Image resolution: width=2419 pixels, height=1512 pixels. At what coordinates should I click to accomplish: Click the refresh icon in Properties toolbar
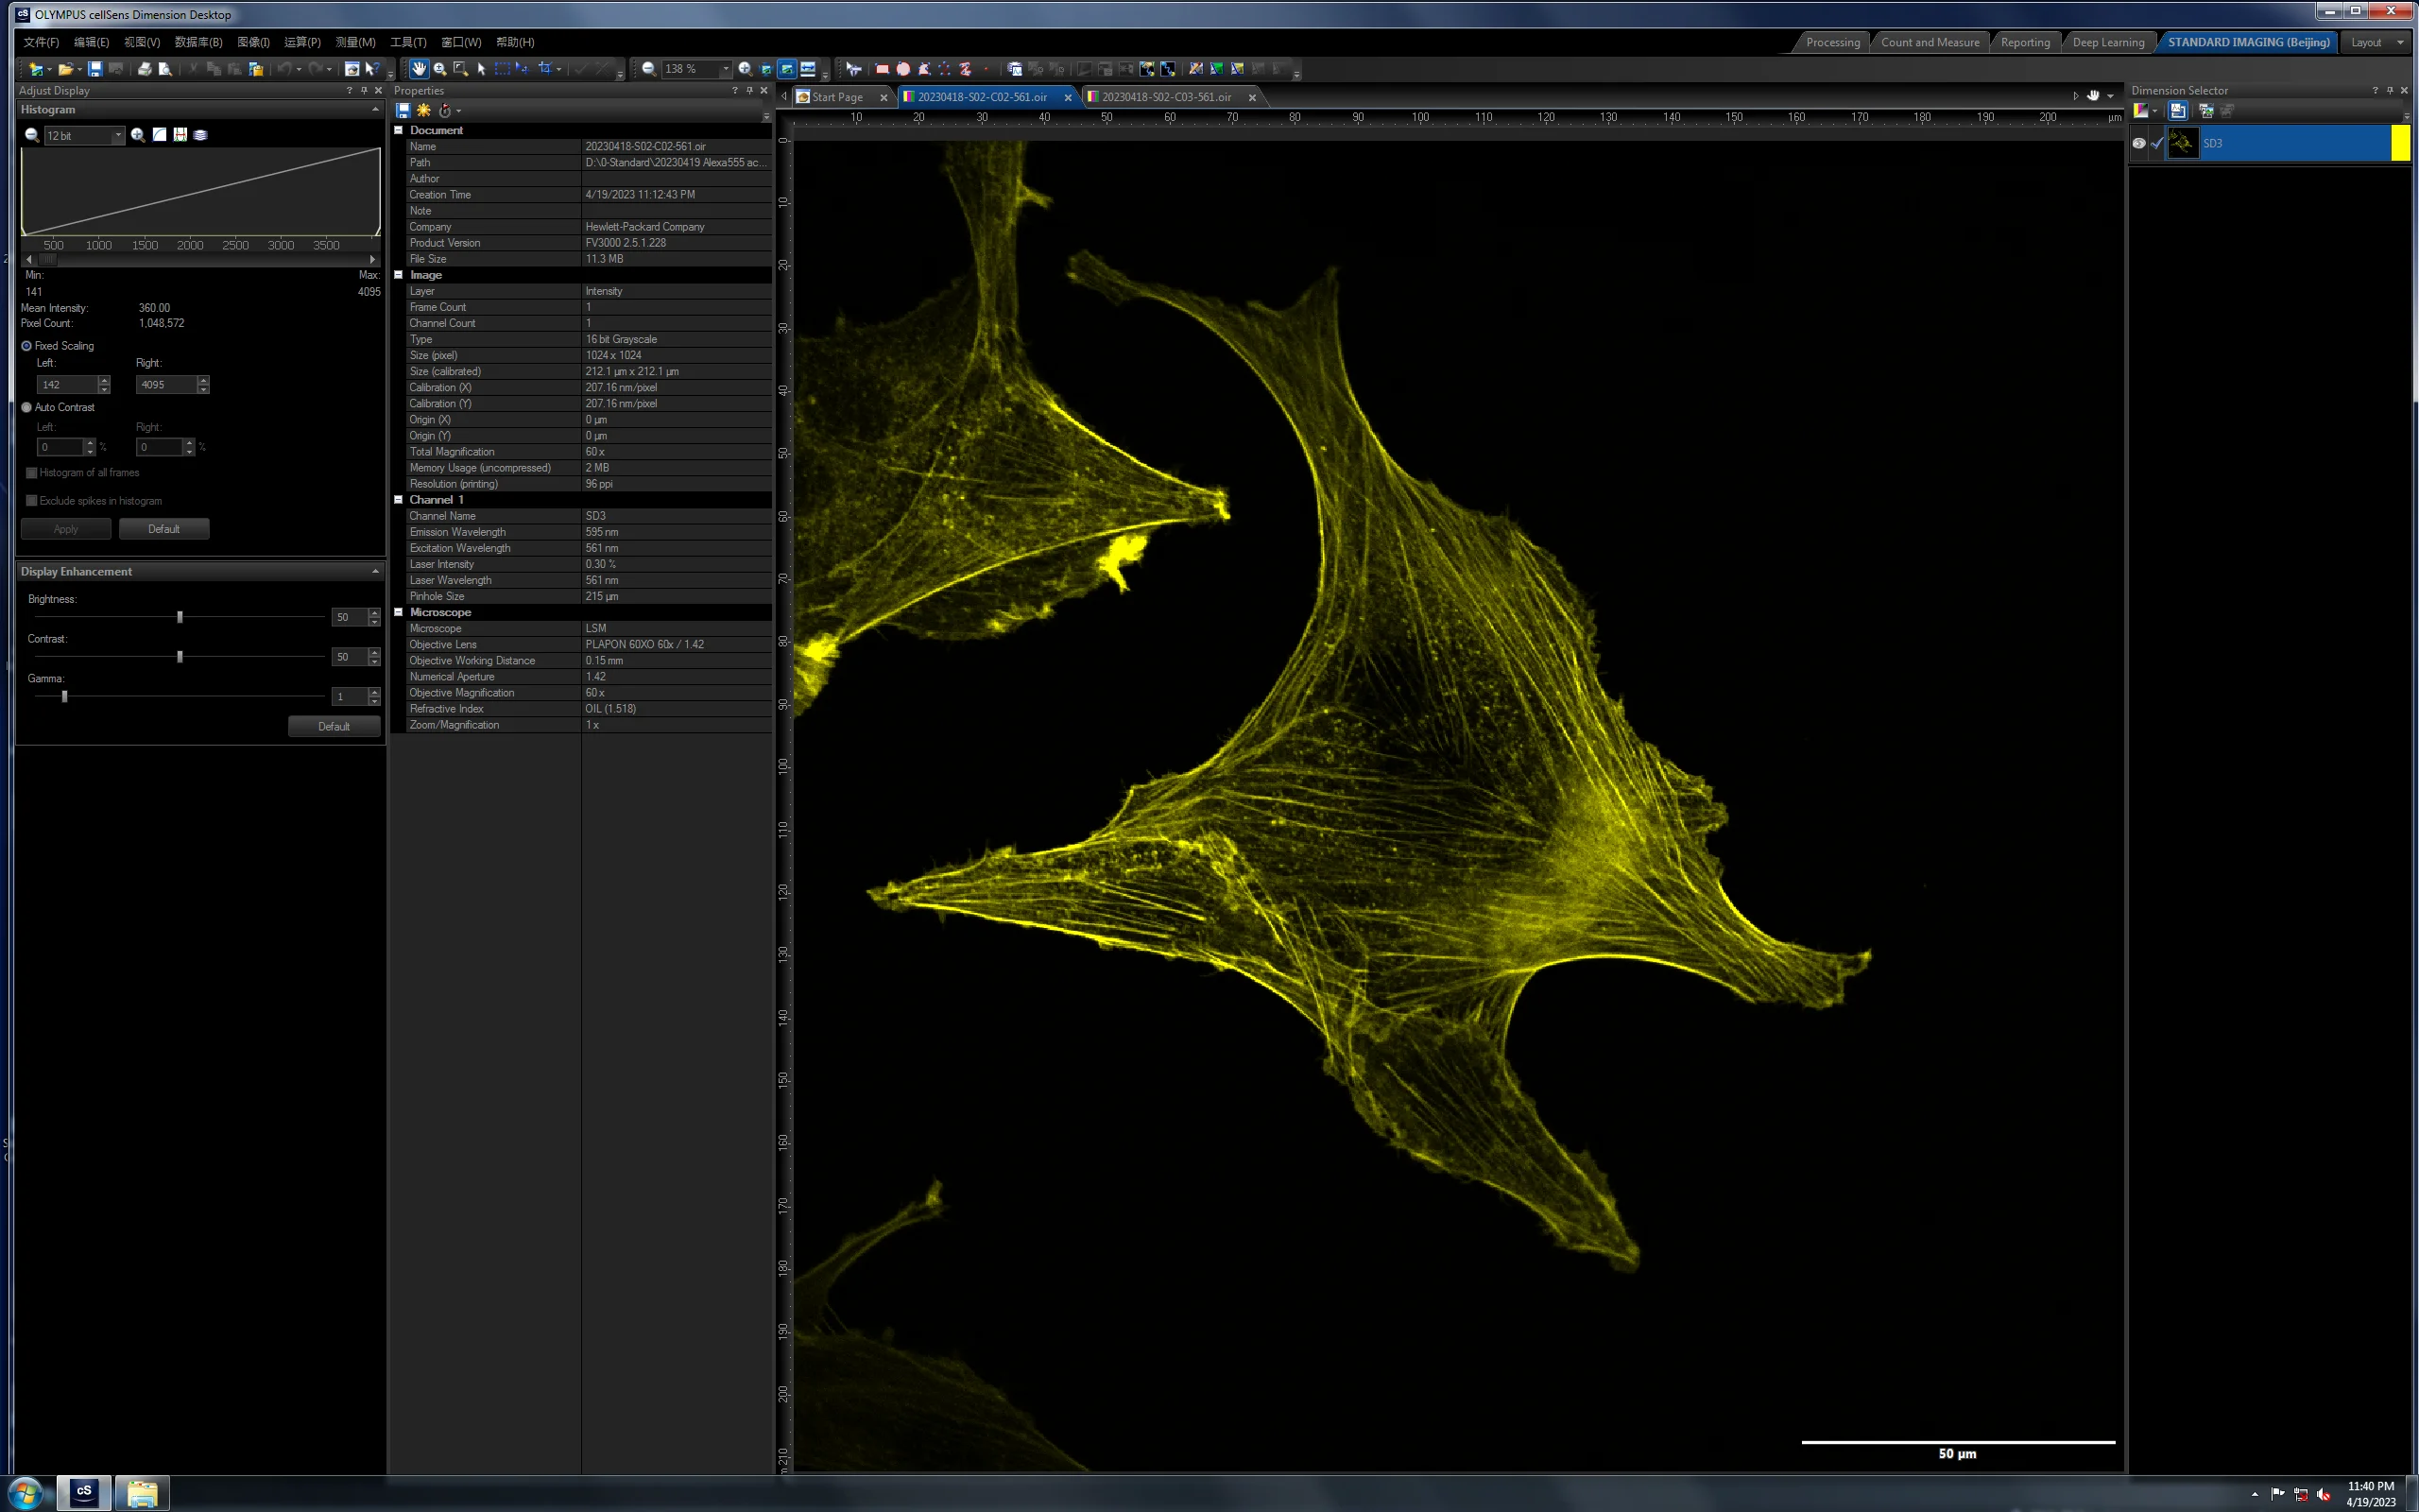445,111
